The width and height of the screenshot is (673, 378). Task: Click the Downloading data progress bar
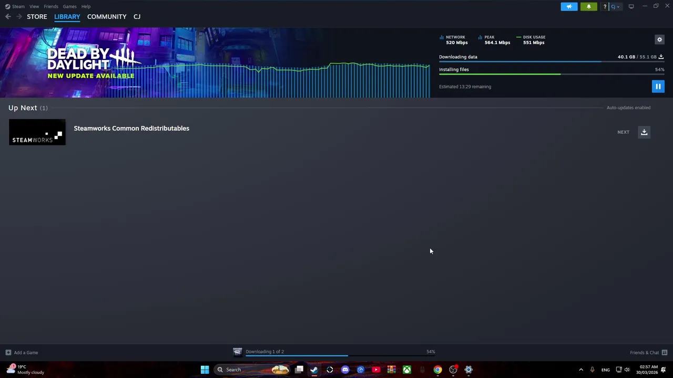click(x=552, y=61)
